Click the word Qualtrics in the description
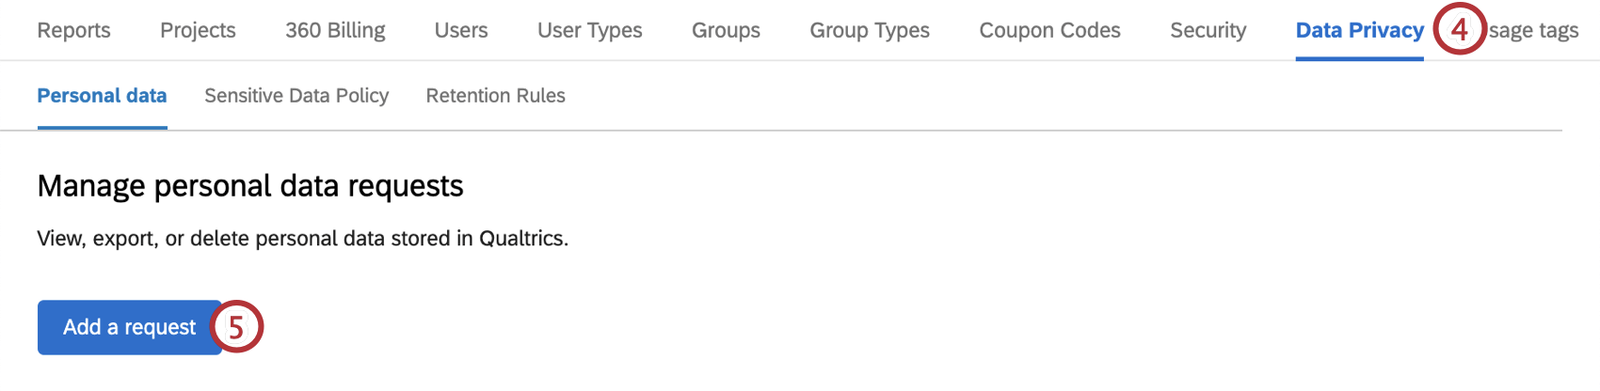Image resolution: width=1600 pixels, height=391 pixels. [x=522, y=239]
